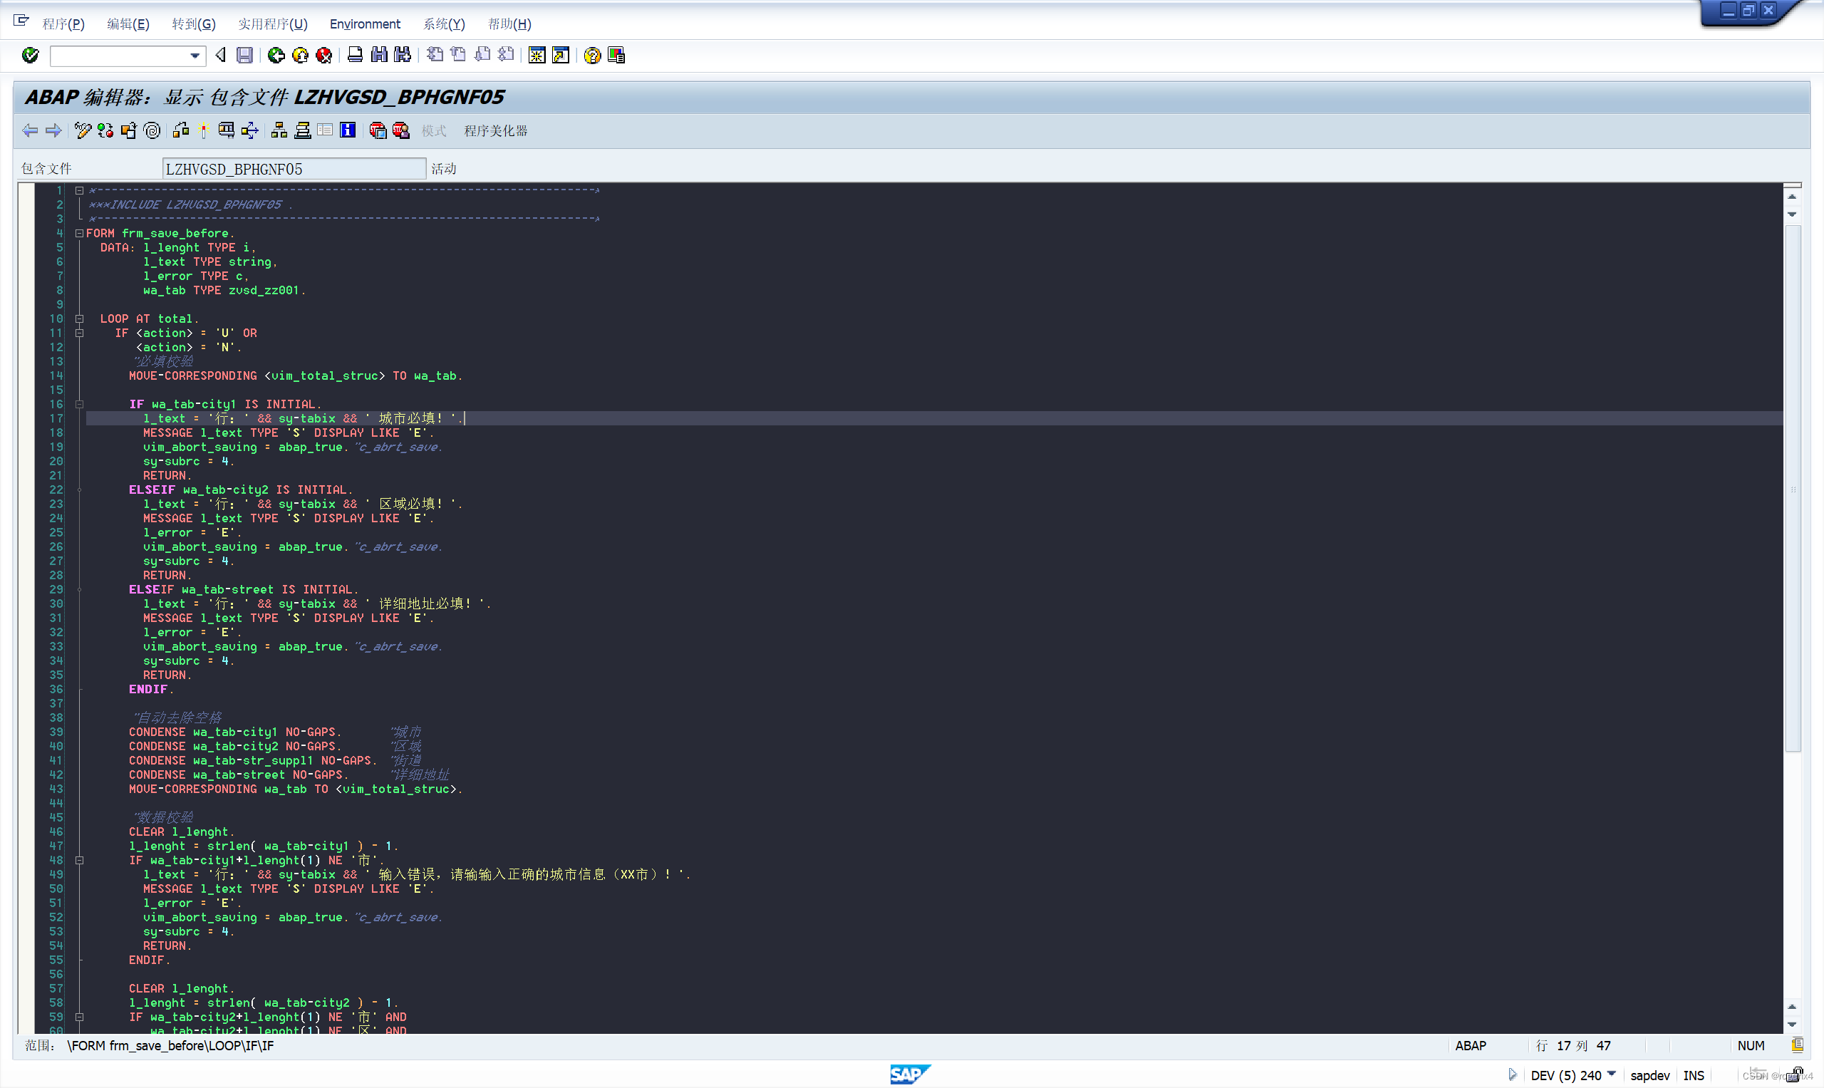Click the Find Next binoculars icon
Viewport: 1824px width, 1088px height.
[403, 55]
